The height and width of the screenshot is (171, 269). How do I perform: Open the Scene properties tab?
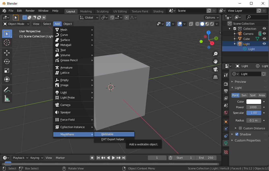pos(226,105)
